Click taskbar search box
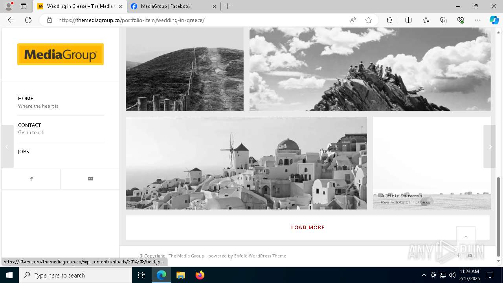Screen dimensions: 503x283 coord(75,275)
